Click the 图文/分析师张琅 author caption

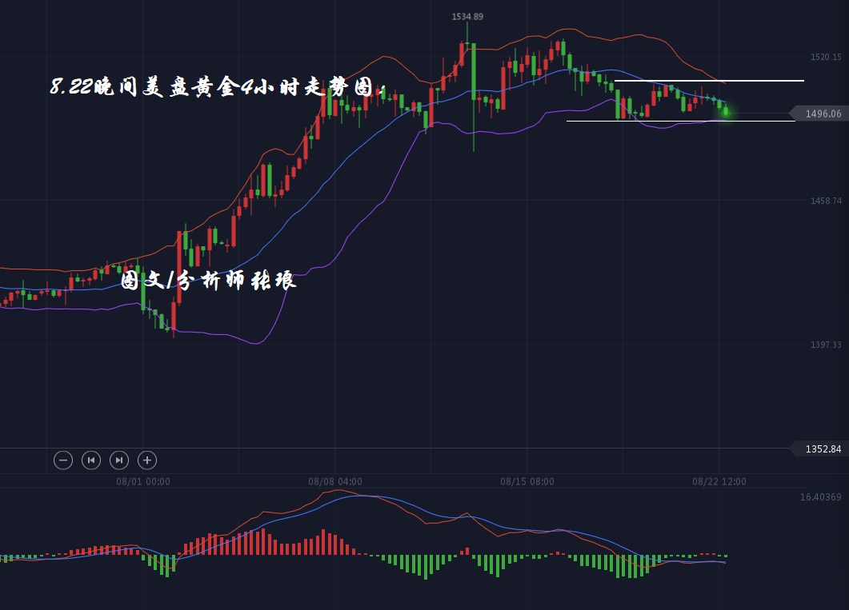208,281
